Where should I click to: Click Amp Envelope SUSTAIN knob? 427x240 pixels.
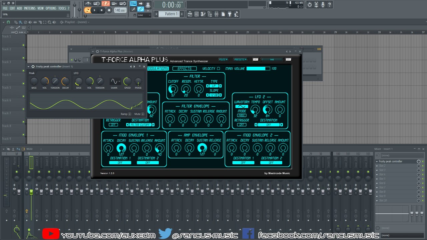coord(202,148)
